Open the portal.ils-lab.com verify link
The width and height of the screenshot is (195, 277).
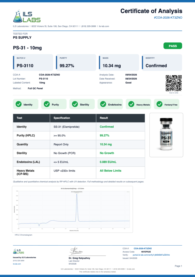[151, 255]
